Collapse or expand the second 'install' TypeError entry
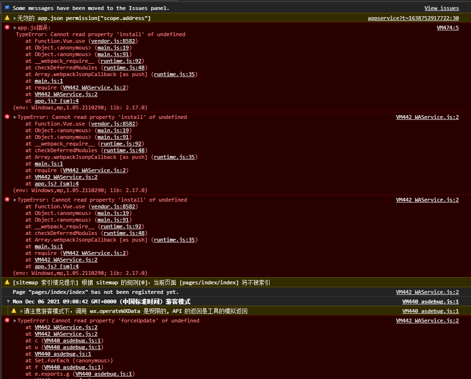The image size is (471, 379). click(15, 117)
